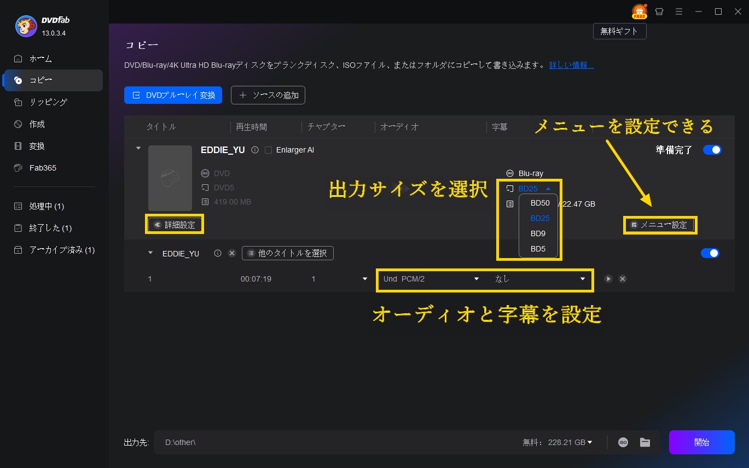Image resolution: width=749 pixels, height=468 pixels.
Task: Click the オーディオ column header
Action: [399, 127]
